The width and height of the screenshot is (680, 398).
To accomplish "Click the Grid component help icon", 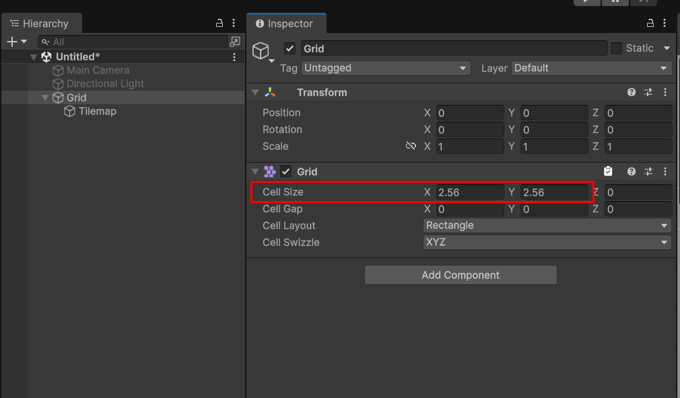I will point(632,171).
